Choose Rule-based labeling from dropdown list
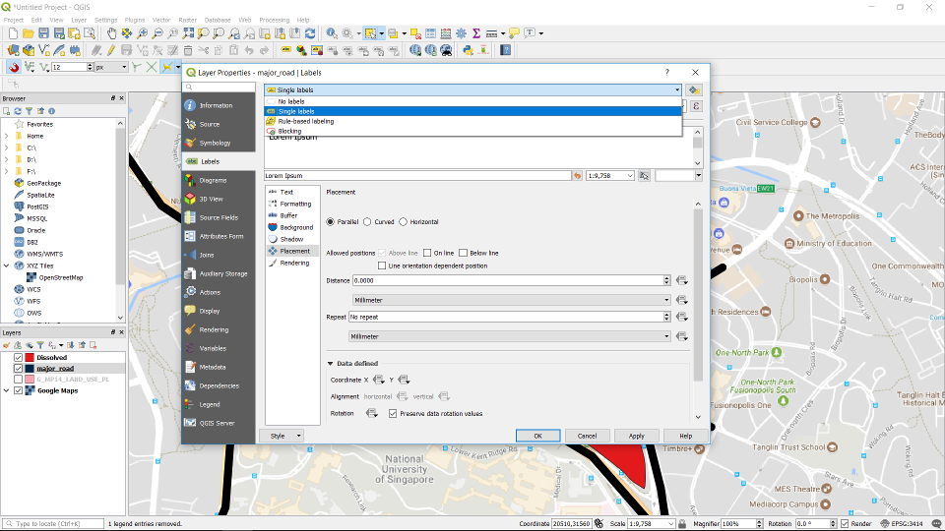 (x=305, y=121)
